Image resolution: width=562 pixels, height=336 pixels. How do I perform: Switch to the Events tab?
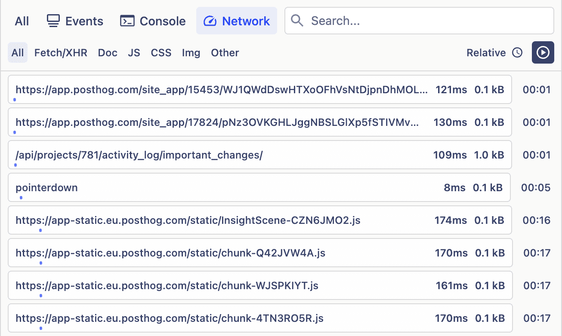coord(75,21)
